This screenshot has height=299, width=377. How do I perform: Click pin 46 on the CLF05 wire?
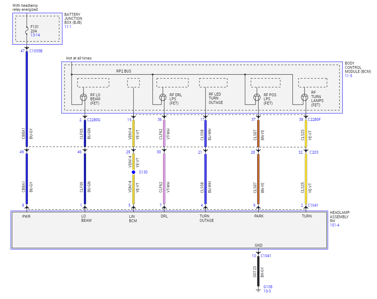(79, 152)
